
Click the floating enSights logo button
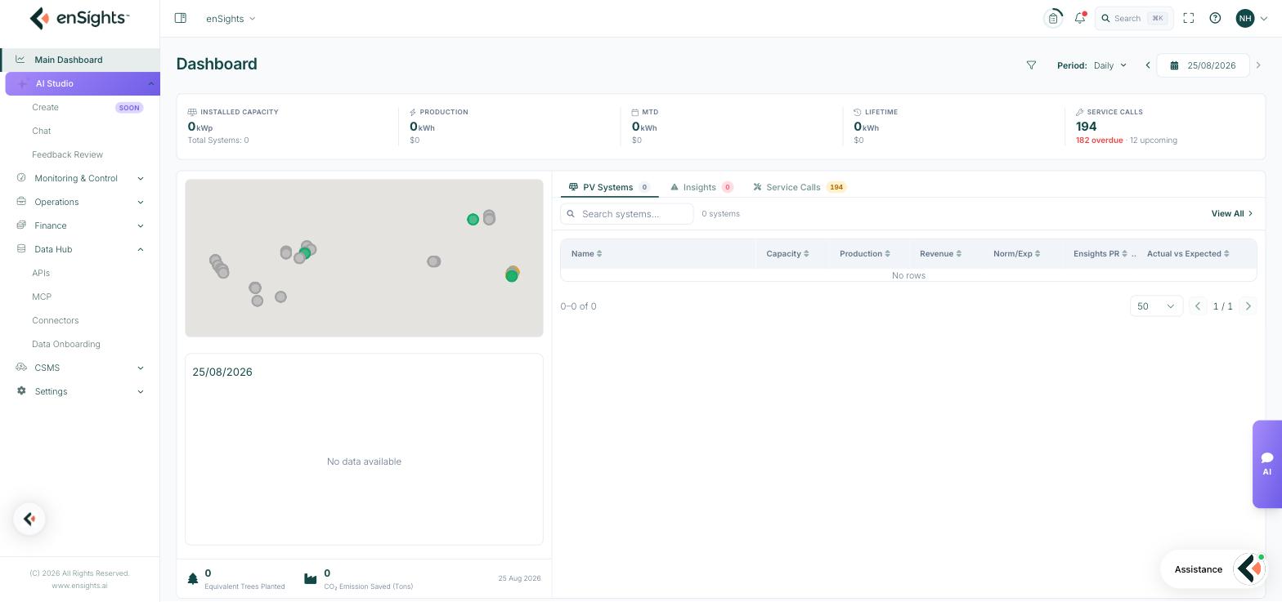coord(29,519)
